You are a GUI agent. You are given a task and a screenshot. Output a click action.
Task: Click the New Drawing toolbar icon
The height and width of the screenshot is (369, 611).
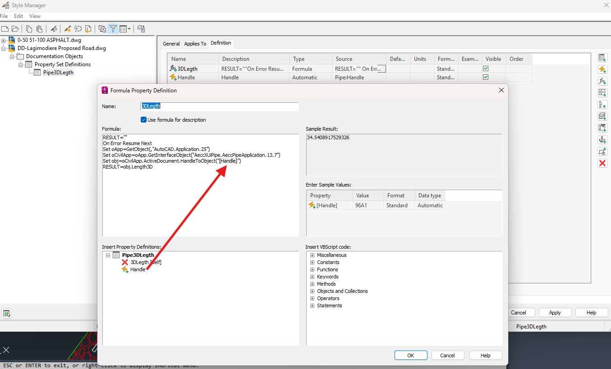[x=5, y=29]
